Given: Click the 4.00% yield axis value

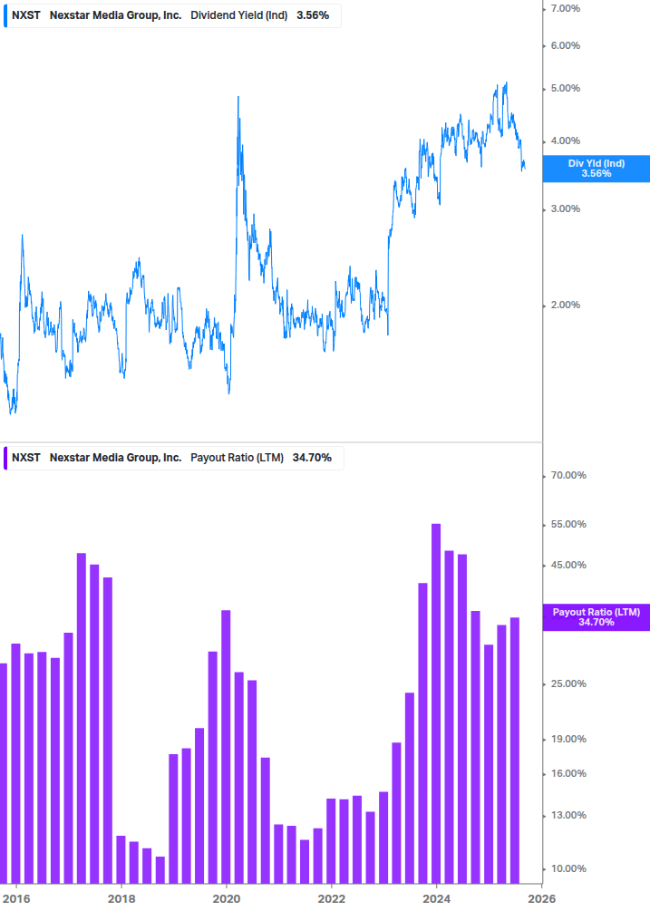Looking at the screenshot, I should [x=565, y=141].
